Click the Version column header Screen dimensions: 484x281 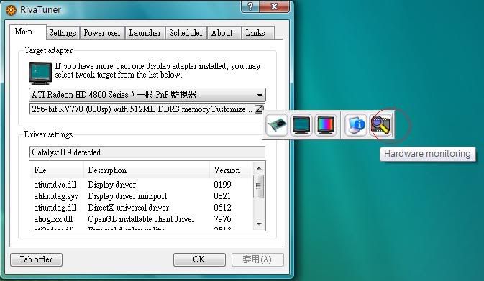[x=231, y=170]
